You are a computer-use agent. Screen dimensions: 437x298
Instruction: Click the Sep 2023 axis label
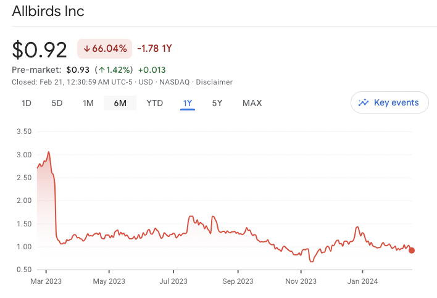tap(238, 281)
